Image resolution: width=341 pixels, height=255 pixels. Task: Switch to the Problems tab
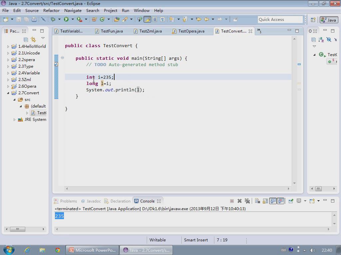[66, 201]
